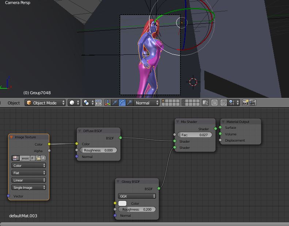Collapse the Image Texture node triangle
289x226 pixels.
pos(11,137)
